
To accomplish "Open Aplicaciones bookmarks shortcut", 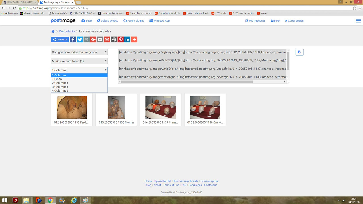I will click(x=10, y=13).
